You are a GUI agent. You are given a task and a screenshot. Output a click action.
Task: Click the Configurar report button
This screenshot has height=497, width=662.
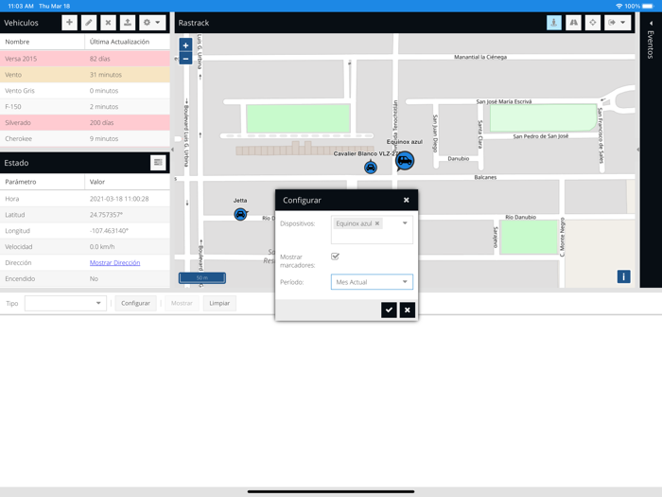pos(135,303)
